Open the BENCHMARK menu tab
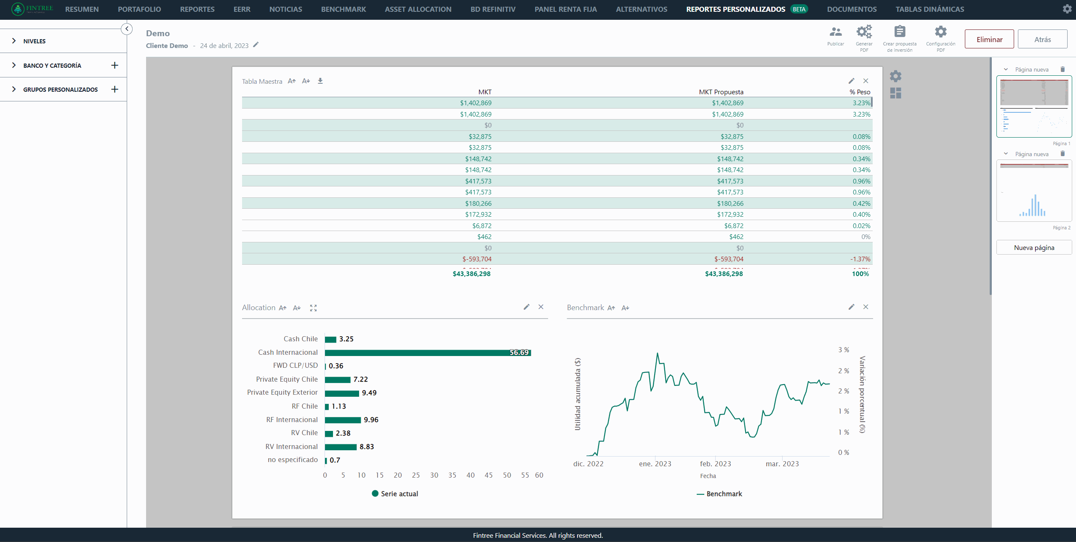Image resolution: width=1076 pixels, height=542 pixels. click(343, 9)
